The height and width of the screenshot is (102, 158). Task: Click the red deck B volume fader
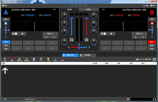87,18
